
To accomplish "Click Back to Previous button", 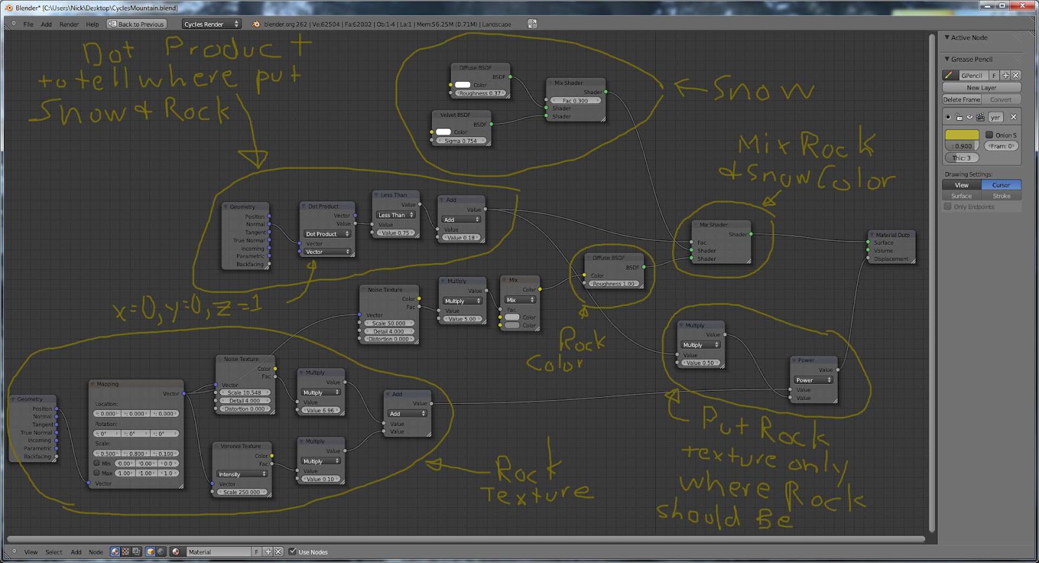I will click(x=137, y=24).
